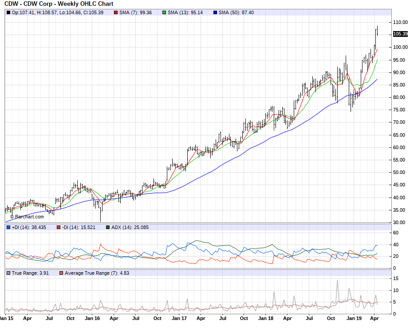Image resolution: width=410 pixels, height=332 pixels.
Task: Click the blue SMA (50) legend swatch
Action: [x=215, y=12]
